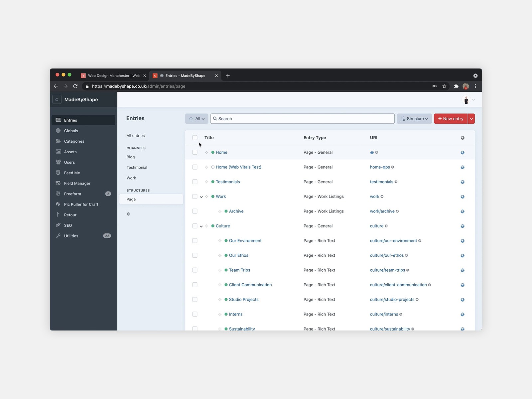Click the globe icon on the Home row
The height and width of the screenshot is (399, 532).
(462, 152)
